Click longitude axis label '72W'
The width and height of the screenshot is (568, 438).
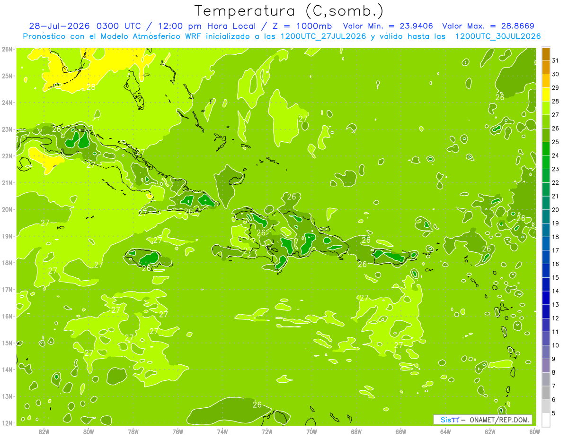[267, 431]
